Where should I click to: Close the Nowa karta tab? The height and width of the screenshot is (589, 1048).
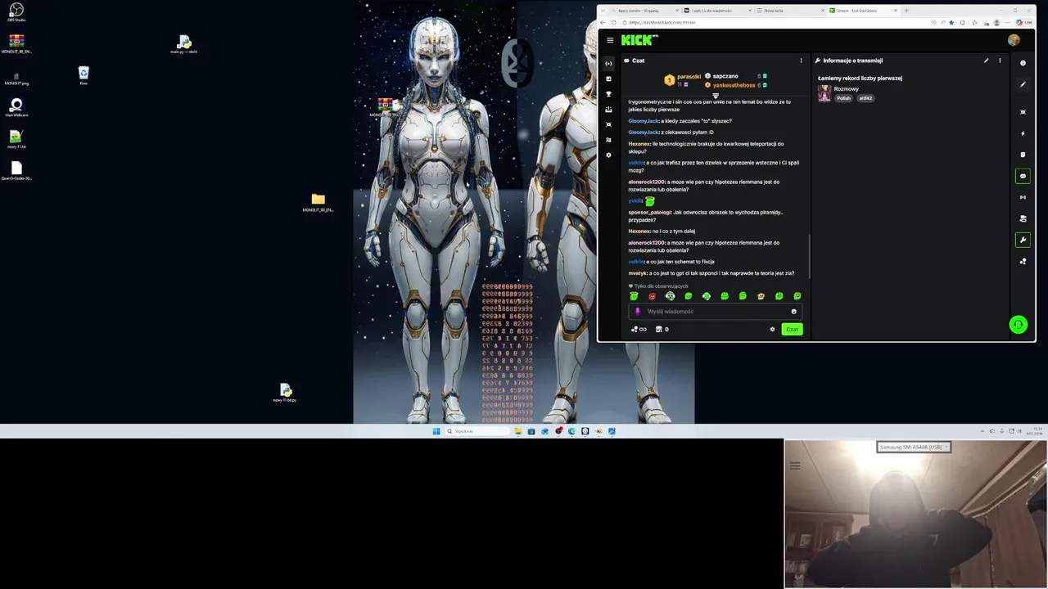pos(821,11)
